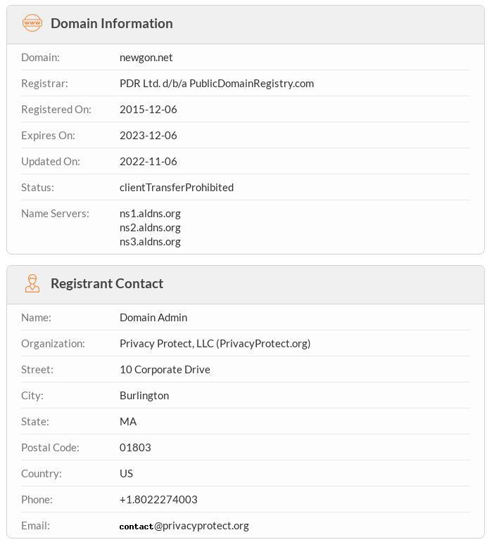Click postal code 01803
487x542 pixels.
135,448
